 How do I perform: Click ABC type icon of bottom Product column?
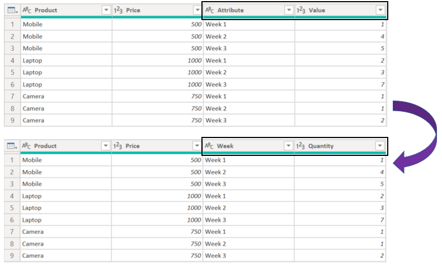click(26, 146)
